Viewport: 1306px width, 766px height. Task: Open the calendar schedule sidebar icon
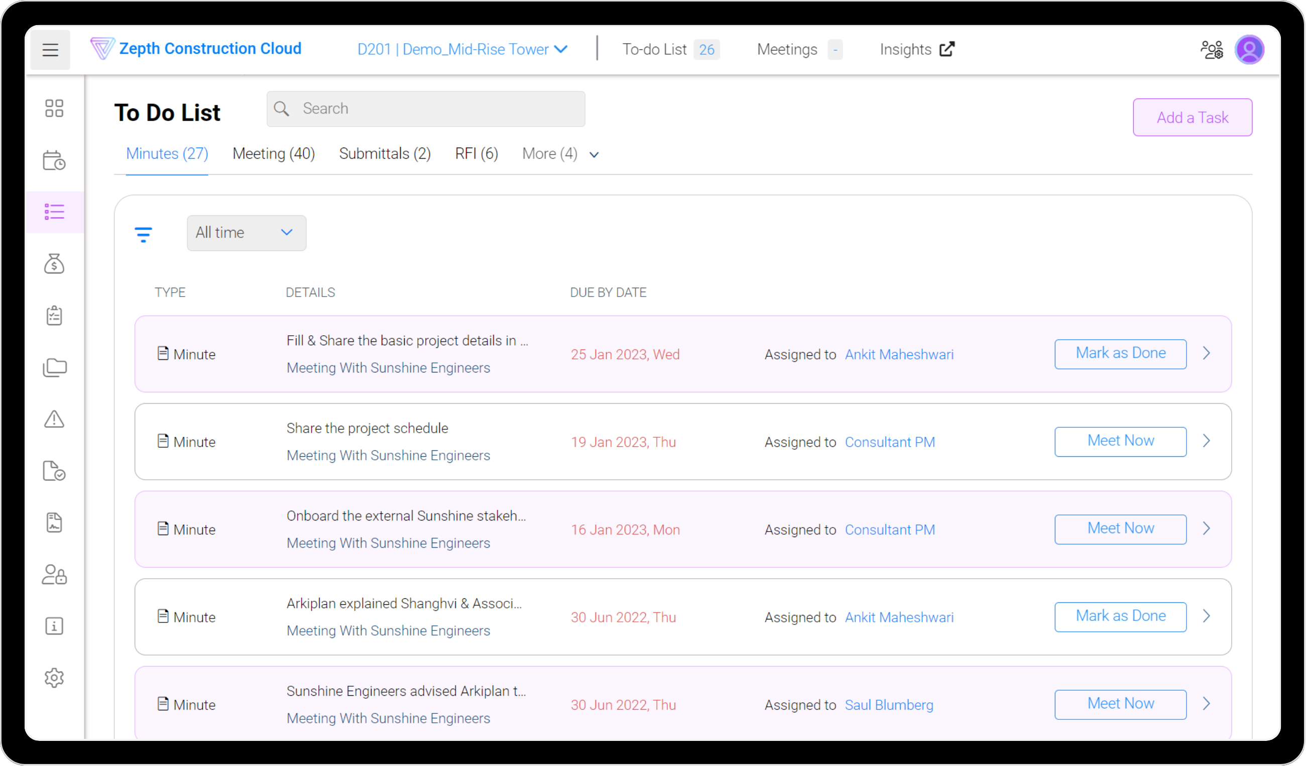coord(54,160)
